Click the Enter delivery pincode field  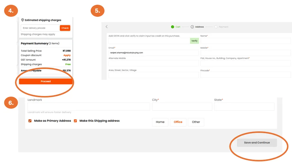coord(40,28)
